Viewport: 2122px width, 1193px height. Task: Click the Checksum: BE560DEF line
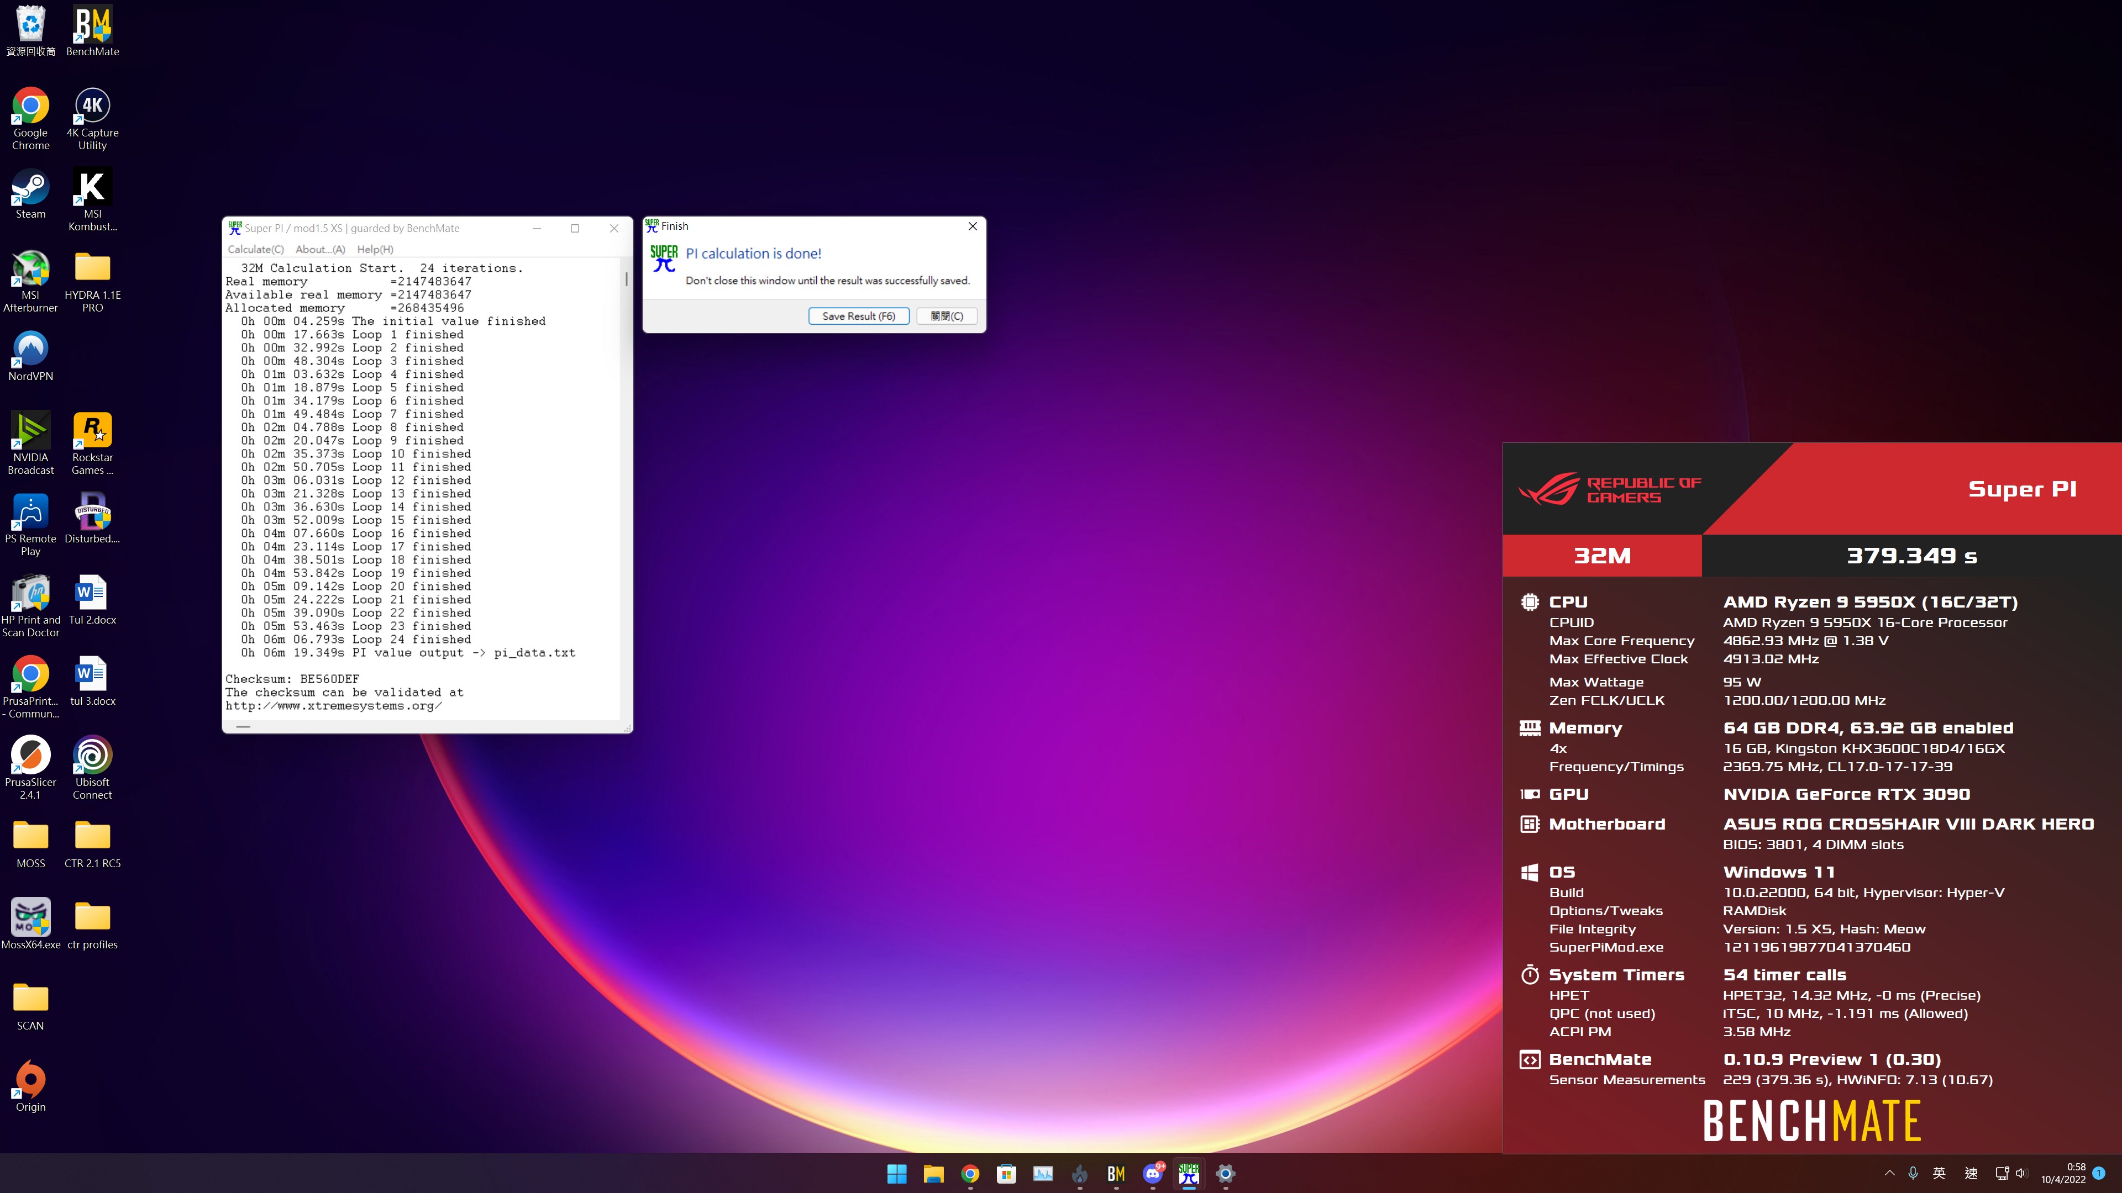click(292, 679)
